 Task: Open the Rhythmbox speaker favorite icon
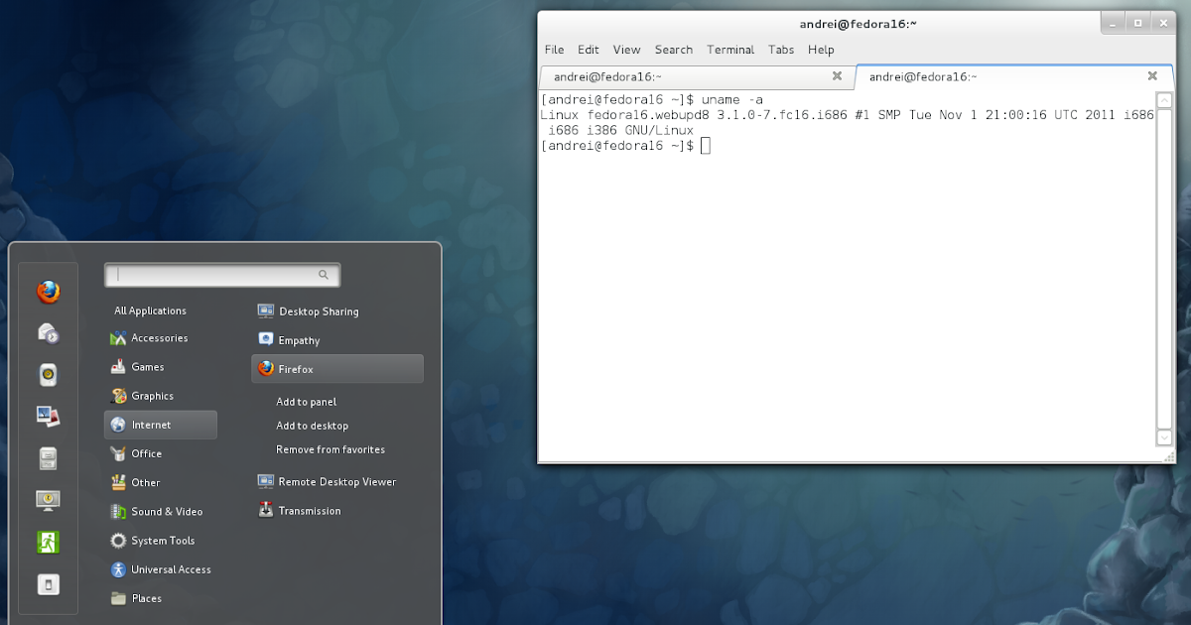pyautogui.click(x=48, y=375)
